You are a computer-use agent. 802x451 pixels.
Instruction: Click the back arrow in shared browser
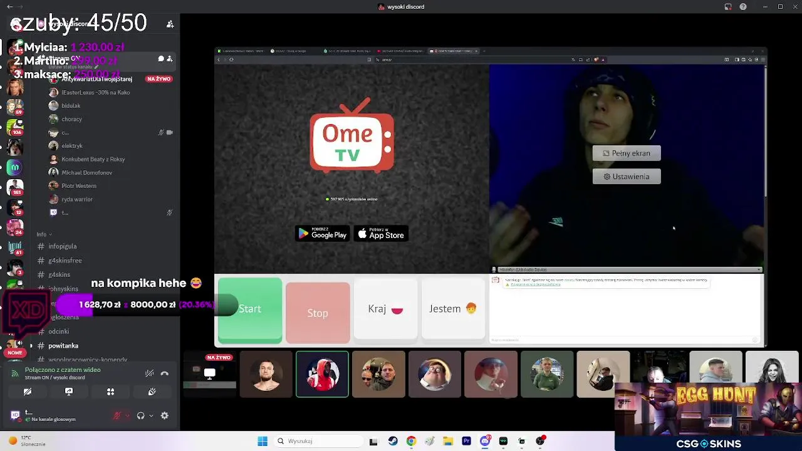point(219,60)
